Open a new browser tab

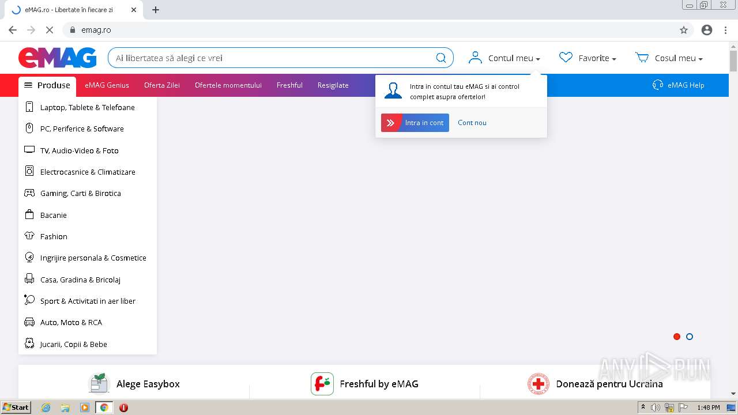156,10
